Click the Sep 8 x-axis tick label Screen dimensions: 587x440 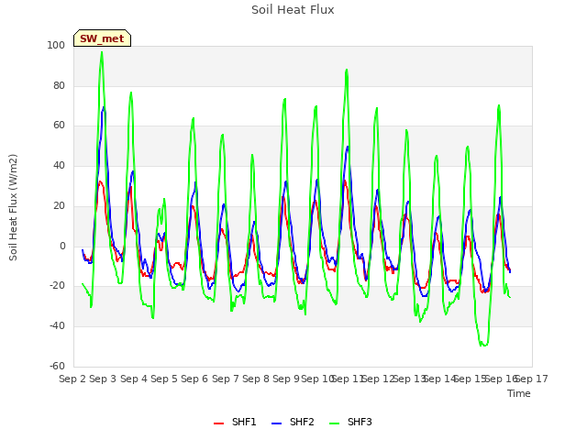click(x=256, y=379)
